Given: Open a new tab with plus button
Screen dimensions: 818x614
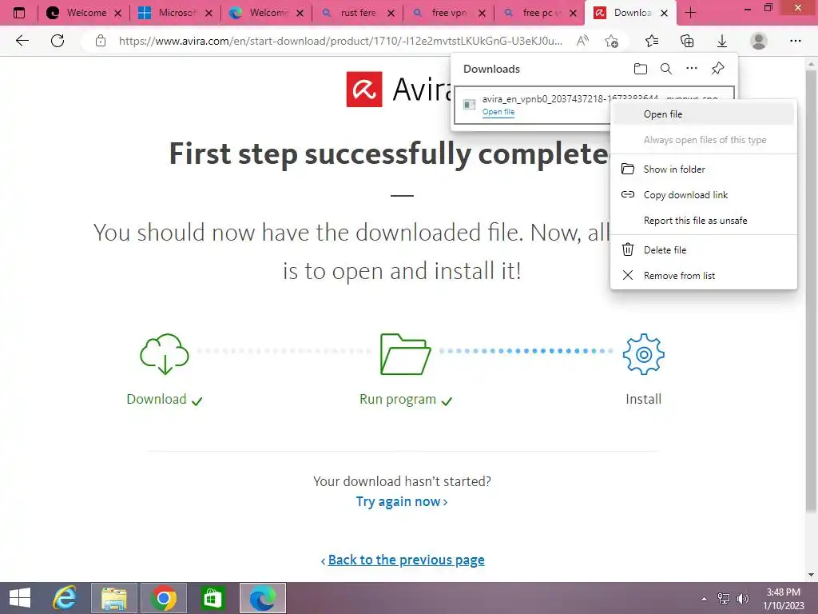Looking at the screenshot, I should coord(690,13).
